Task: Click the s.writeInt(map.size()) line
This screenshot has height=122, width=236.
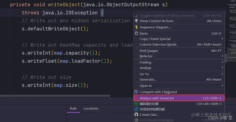Action: point(55,85)
